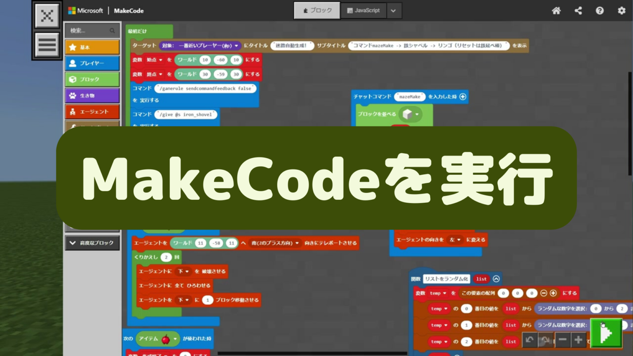Open the language chevron next to JavaScript

pyautogui.click(x=394, y=10)
